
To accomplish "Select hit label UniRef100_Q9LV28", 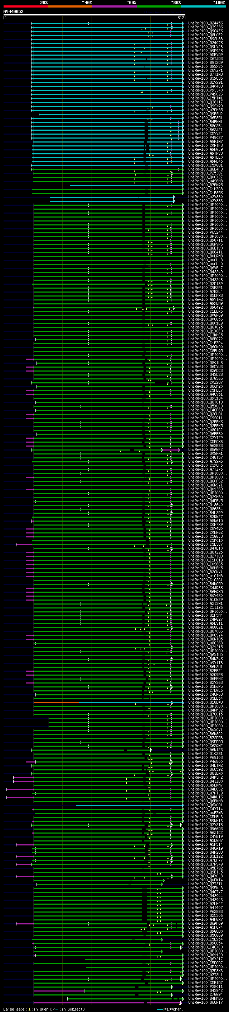I will (x=205, y=47).
